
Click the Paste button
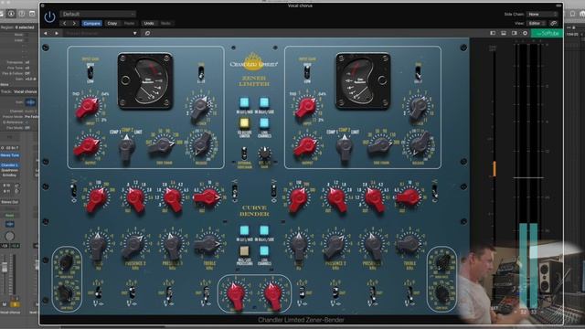coord(129,23)
